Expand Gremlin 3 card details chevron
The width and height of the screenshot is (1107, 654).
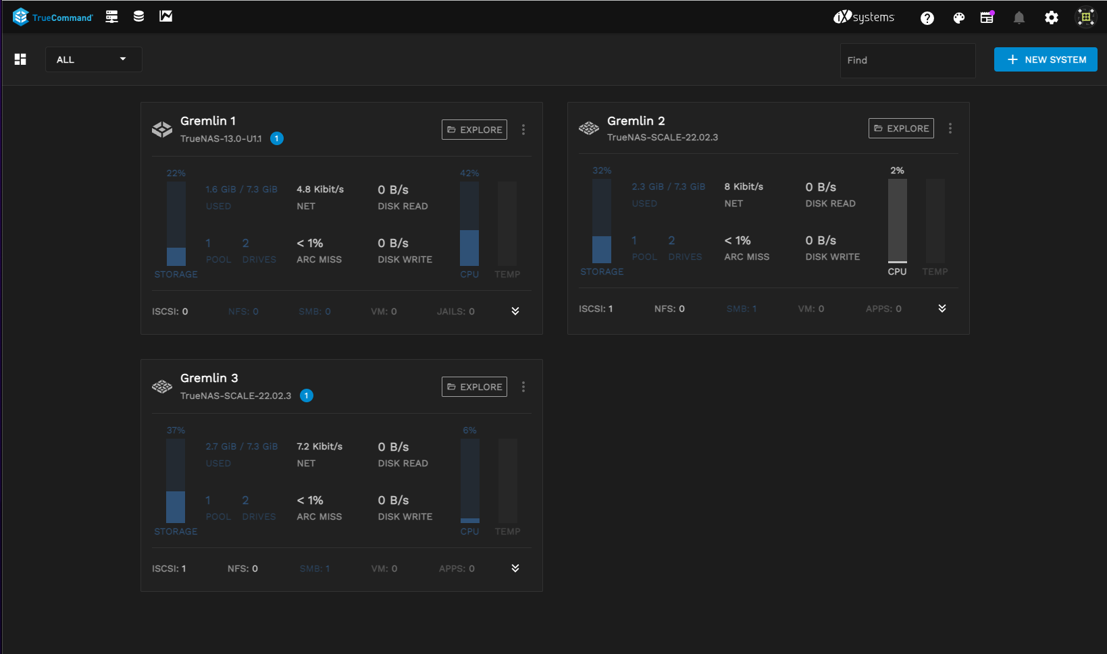tap(515, 568)
